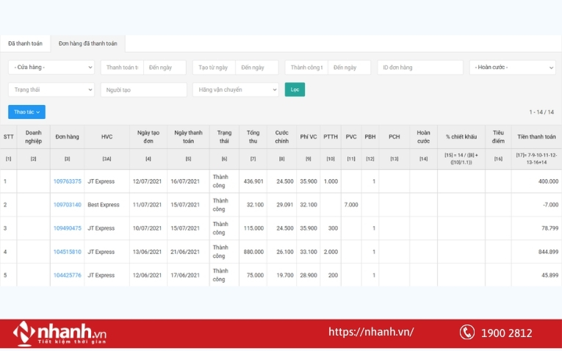Open order link 104515810
This screenshot has width=562, height=351.
(68, 252)
